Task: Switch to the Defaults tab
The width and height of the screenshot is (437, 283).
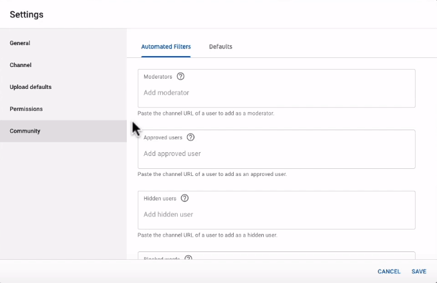Action: pos(221,46)
